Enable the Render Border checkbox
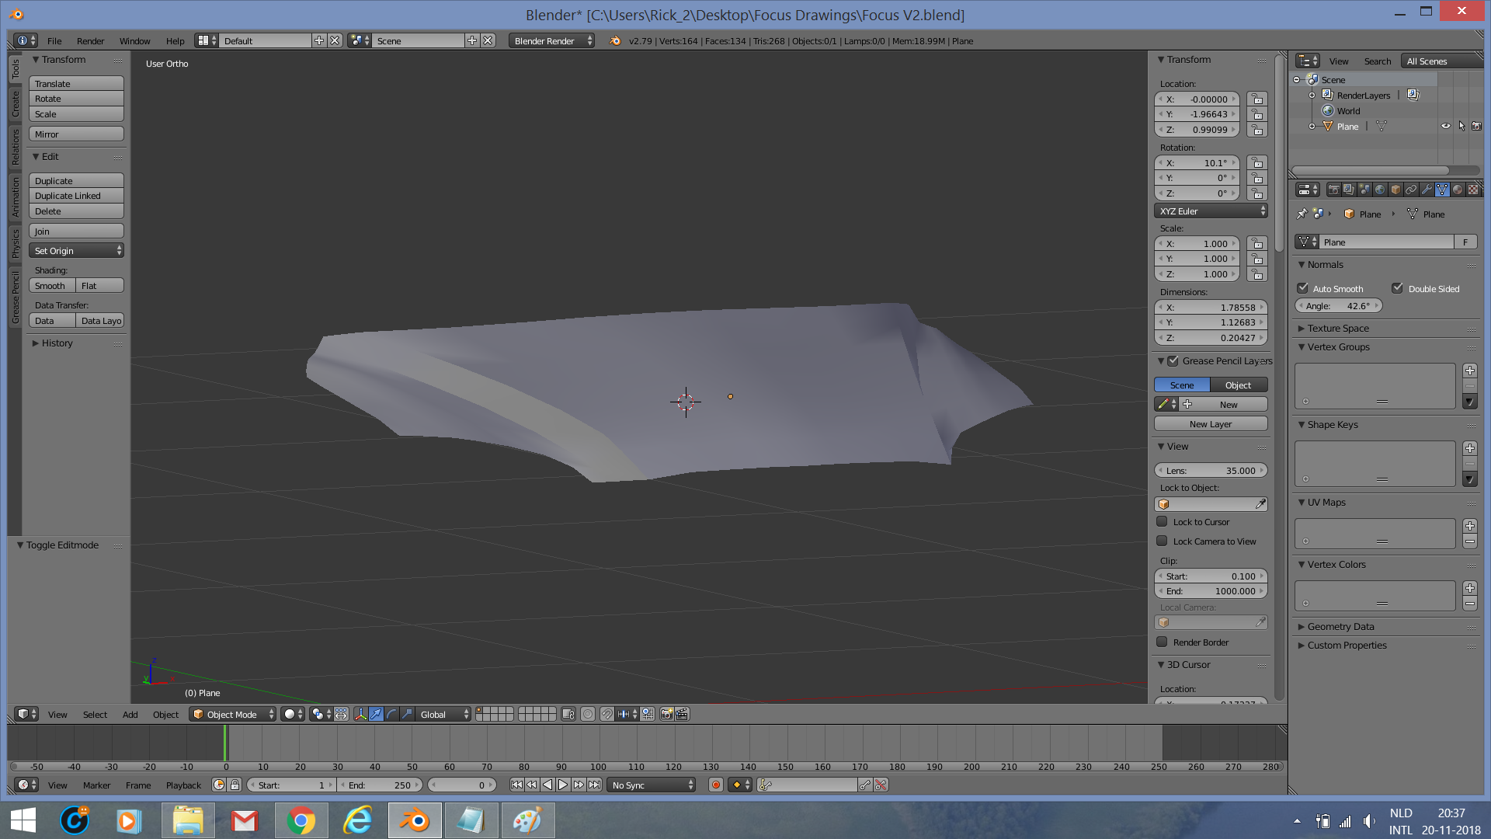 1162,642
